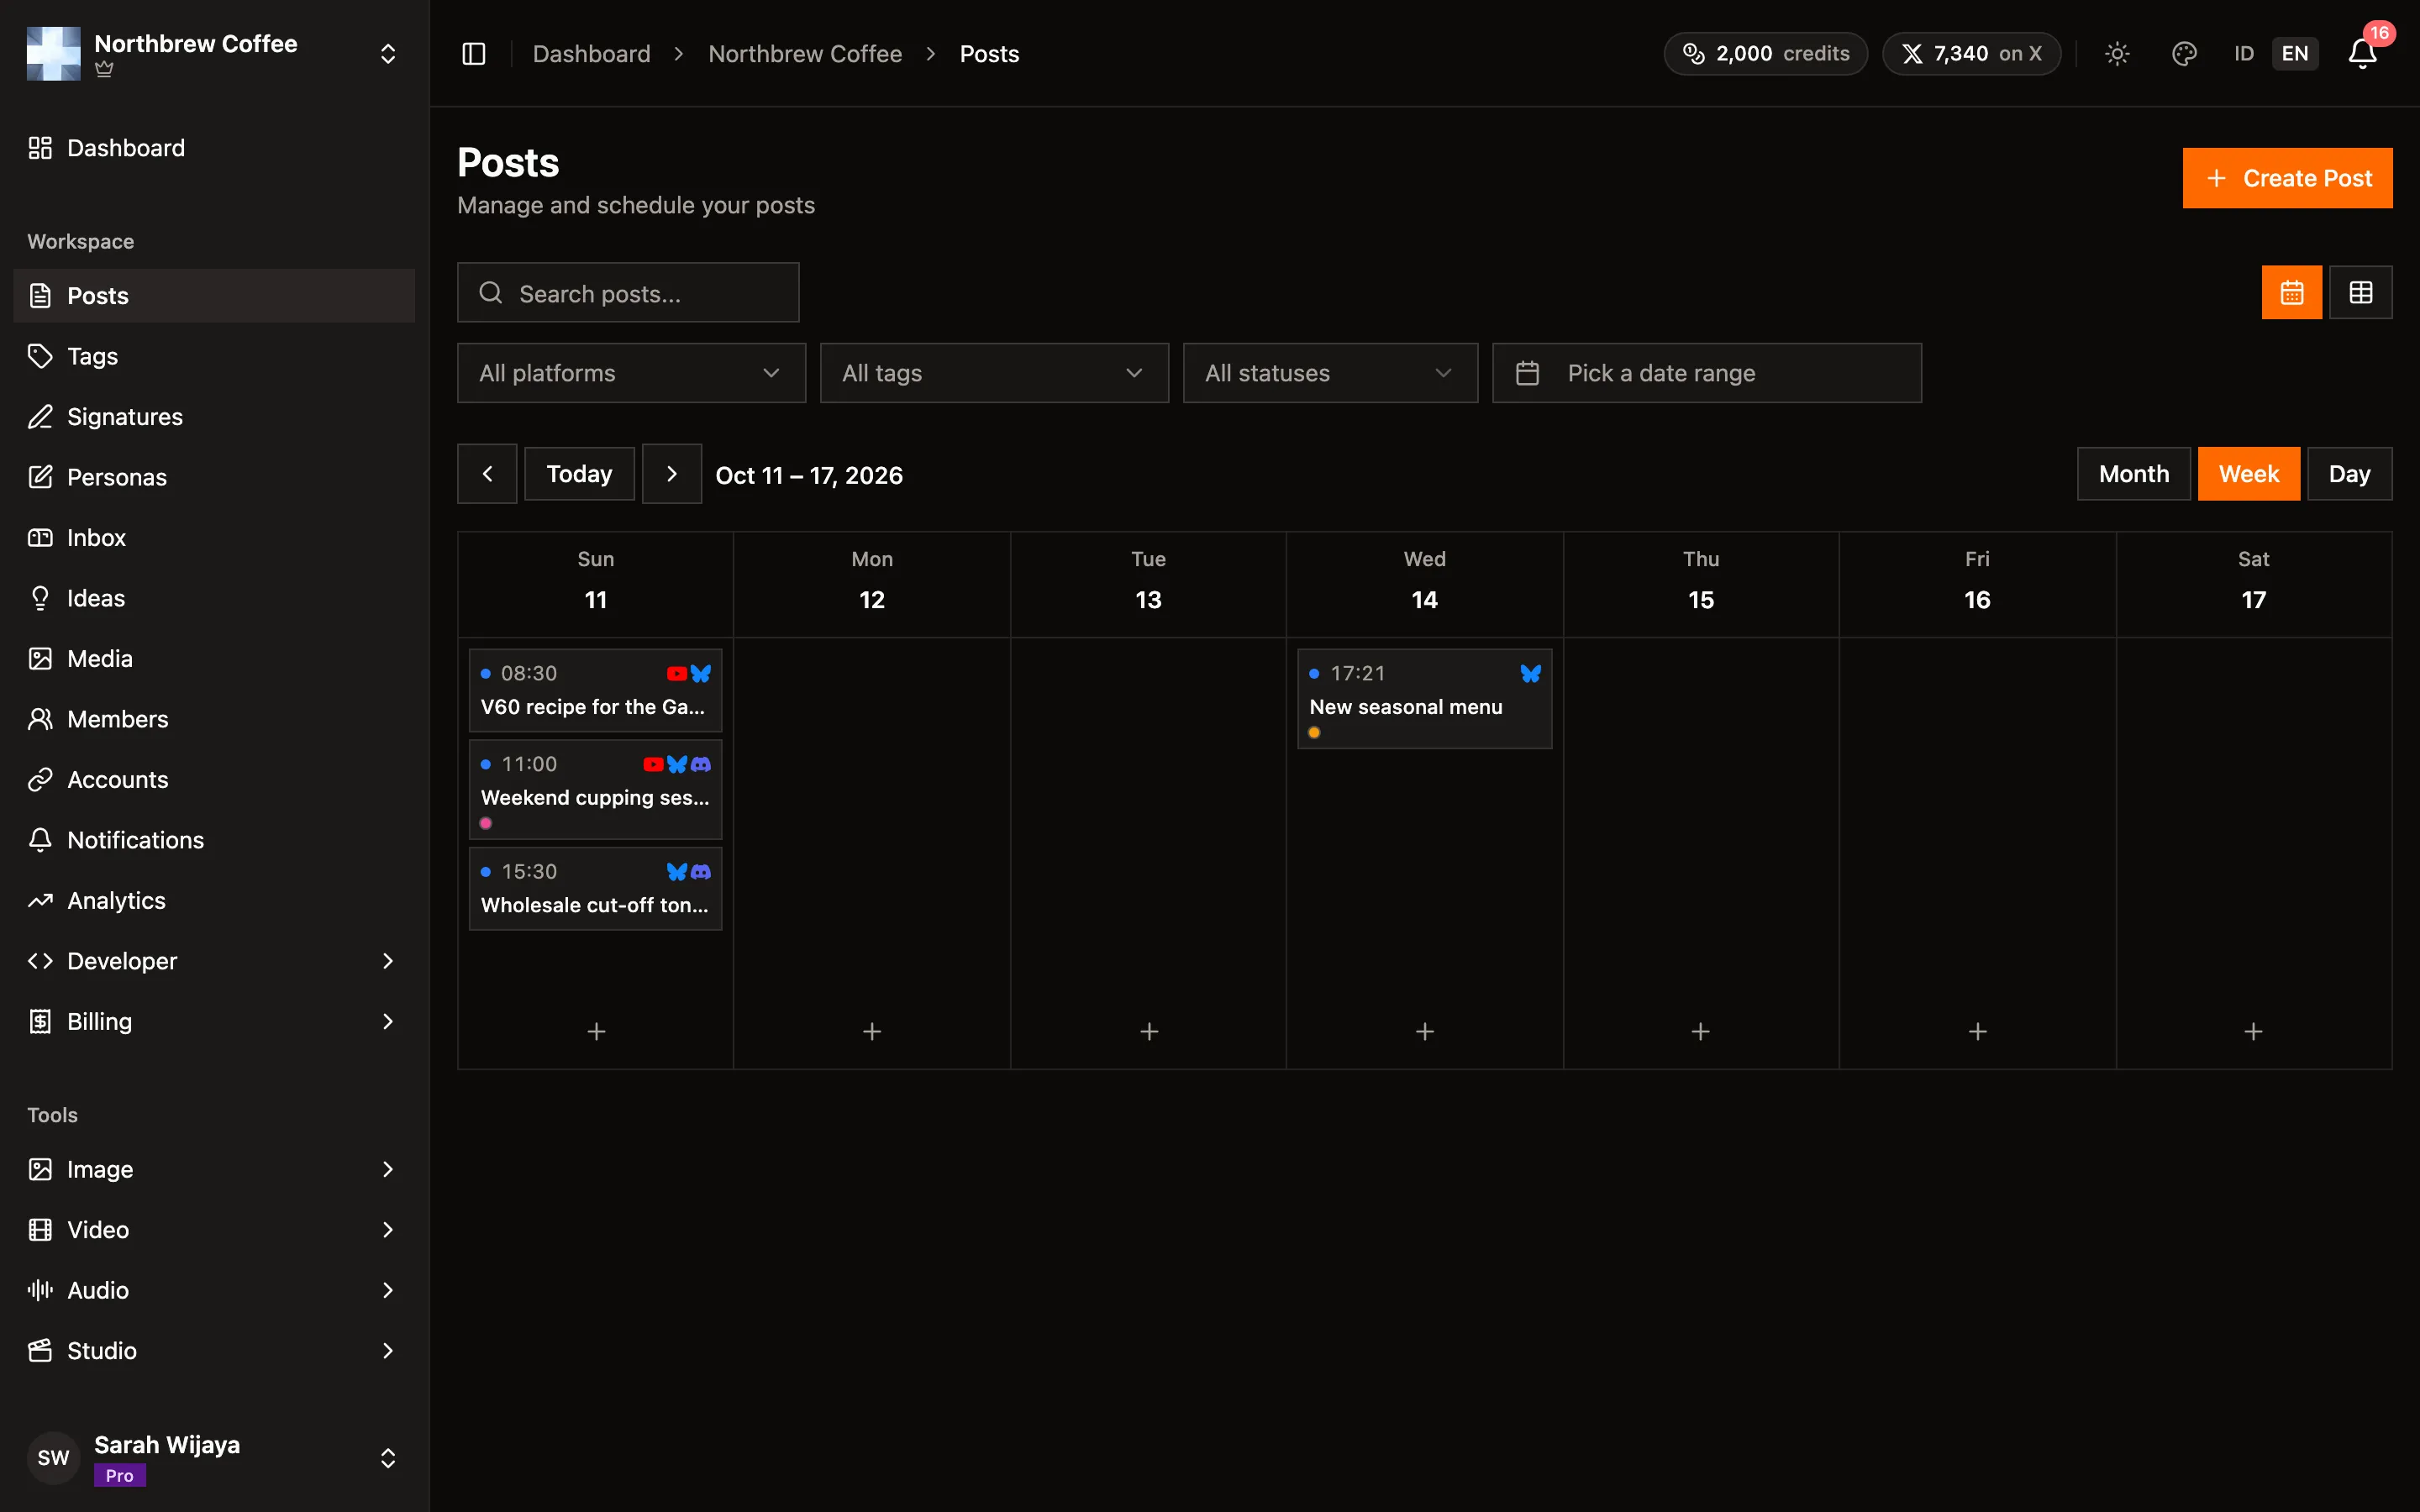Open the All platforms dropdown
Screen dimensions: 2420x1512
pos(632,373)
